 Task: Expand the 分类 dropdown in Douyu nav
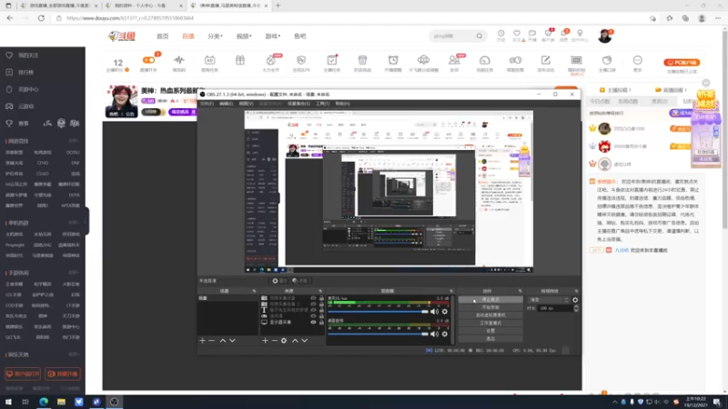pos(215,36)
